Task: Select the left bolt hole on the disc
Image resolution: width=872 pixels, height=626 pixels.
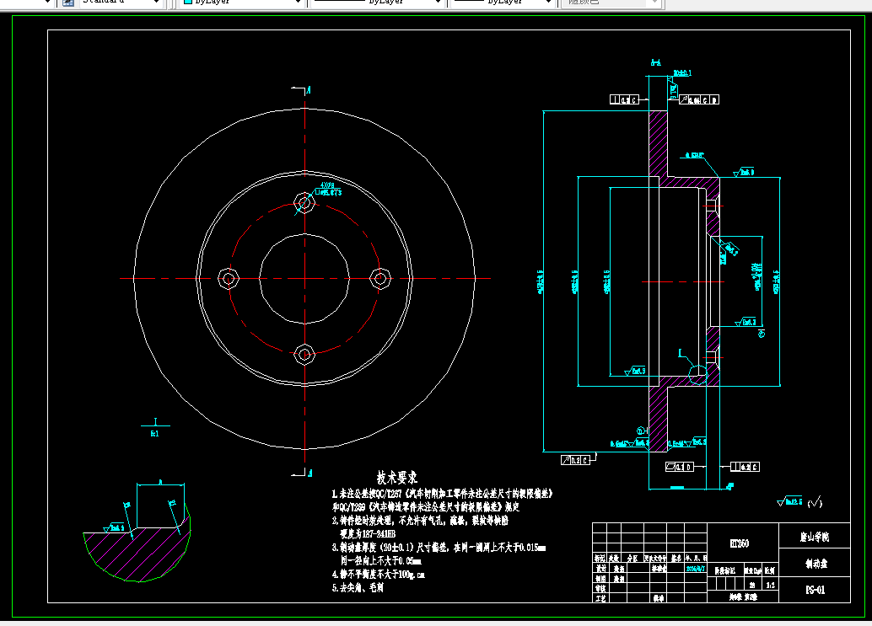Action: tap(228, 278)
